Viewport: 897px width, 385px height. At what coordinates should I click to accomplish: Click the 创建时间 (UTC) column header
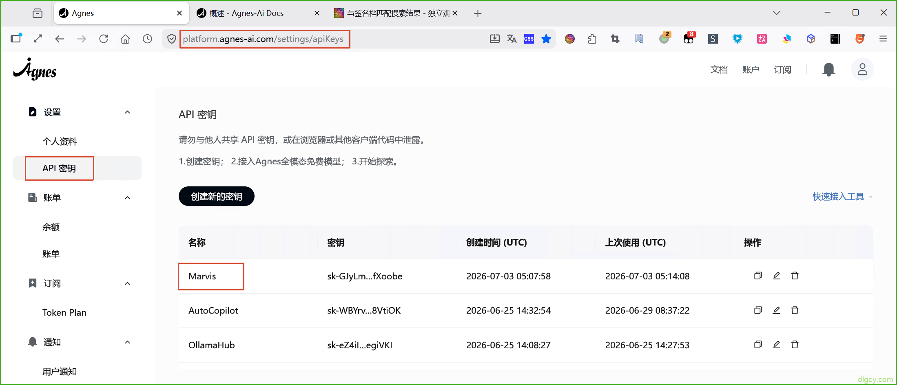point(496,243)
